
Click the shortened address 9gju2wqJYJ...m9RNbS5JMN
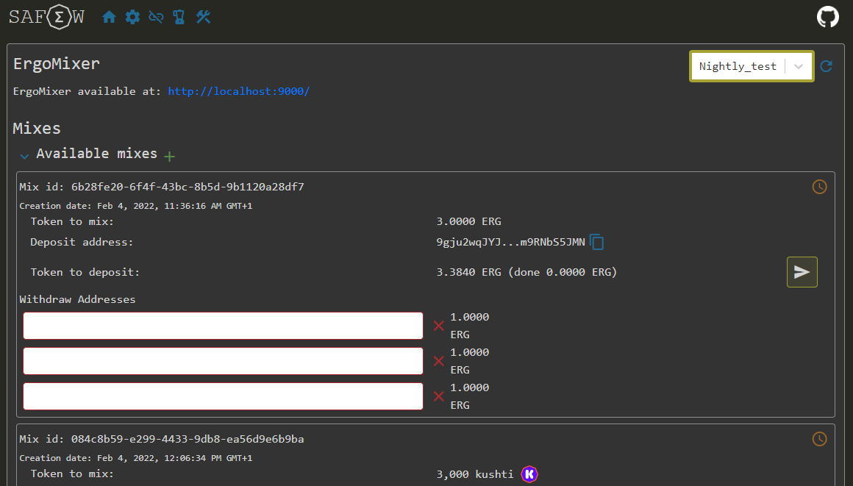511,242
